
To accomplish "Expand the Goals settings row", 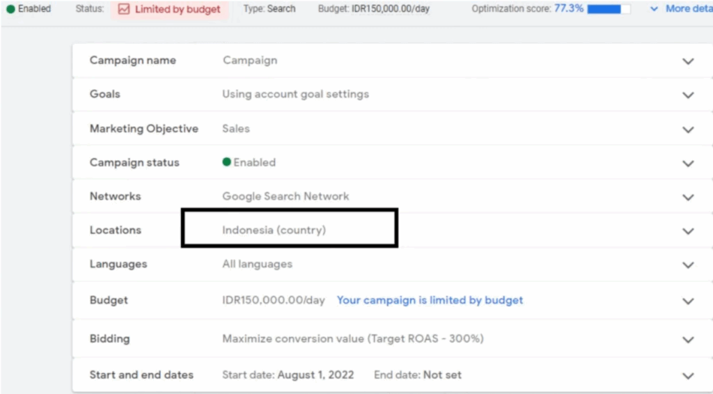I will tap(688, 95).
